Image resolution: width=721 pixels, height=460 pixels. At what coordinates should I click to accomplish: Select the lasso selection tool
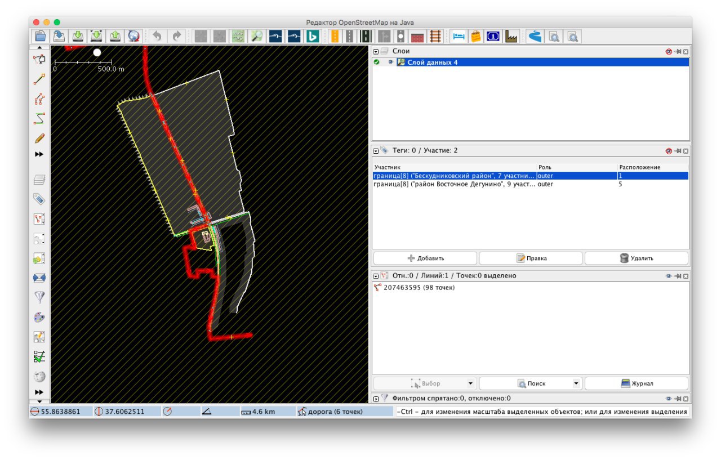[39, 60]
